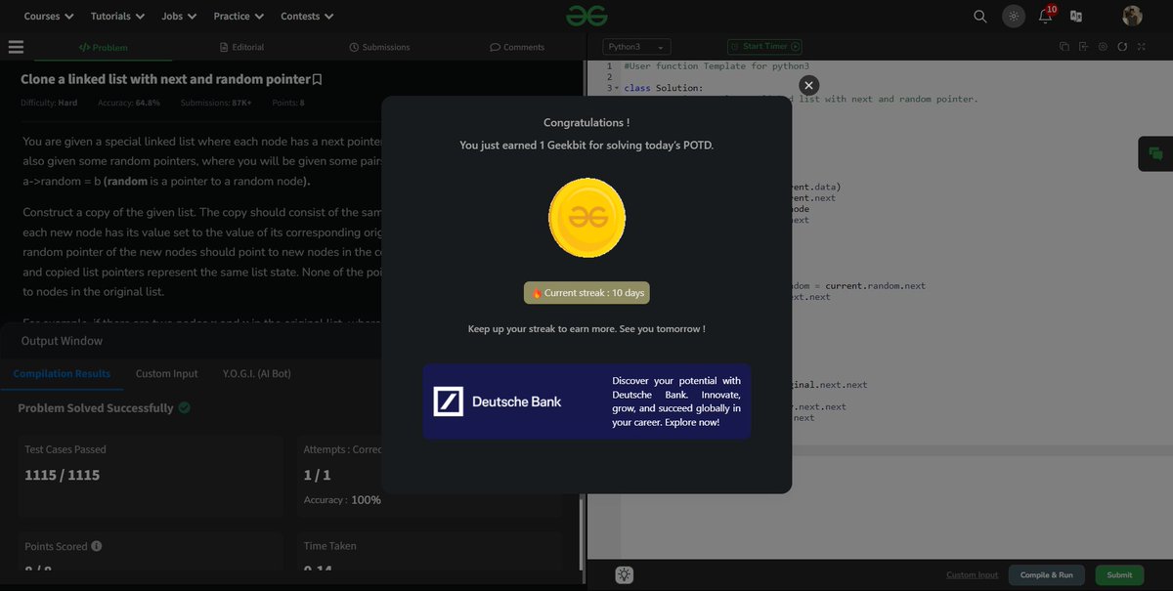Expand the Contests dropdown menu

coord(307,16)
